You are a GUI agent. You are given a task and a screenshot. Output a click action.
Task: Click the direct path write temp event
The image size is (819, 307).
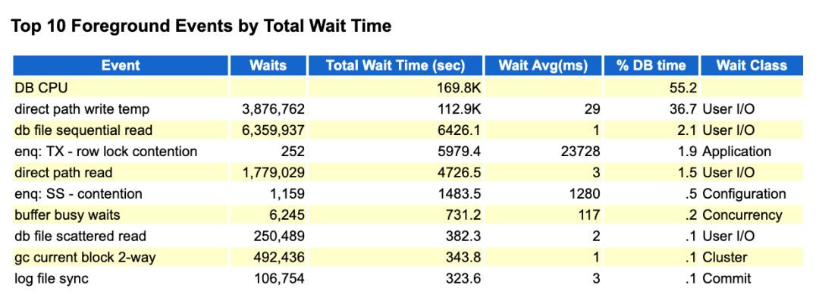click(x=82, y=109)
